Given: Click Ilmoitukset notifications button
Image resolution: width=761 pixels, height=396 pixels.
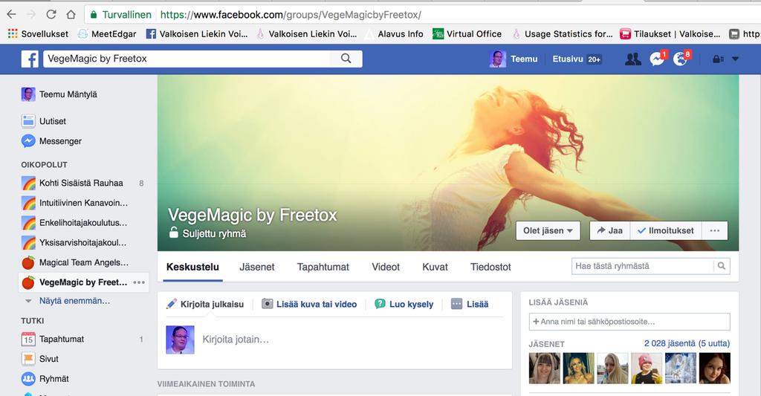Looking at the screenshot, I should (666, 230).
